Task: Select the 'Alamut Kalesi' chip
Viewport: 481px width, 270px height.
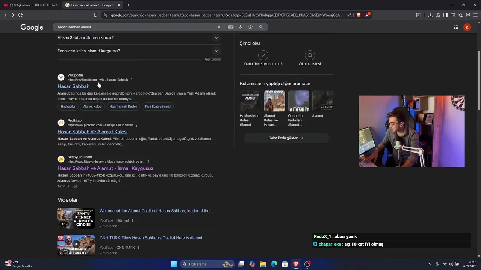Action: 92,106
